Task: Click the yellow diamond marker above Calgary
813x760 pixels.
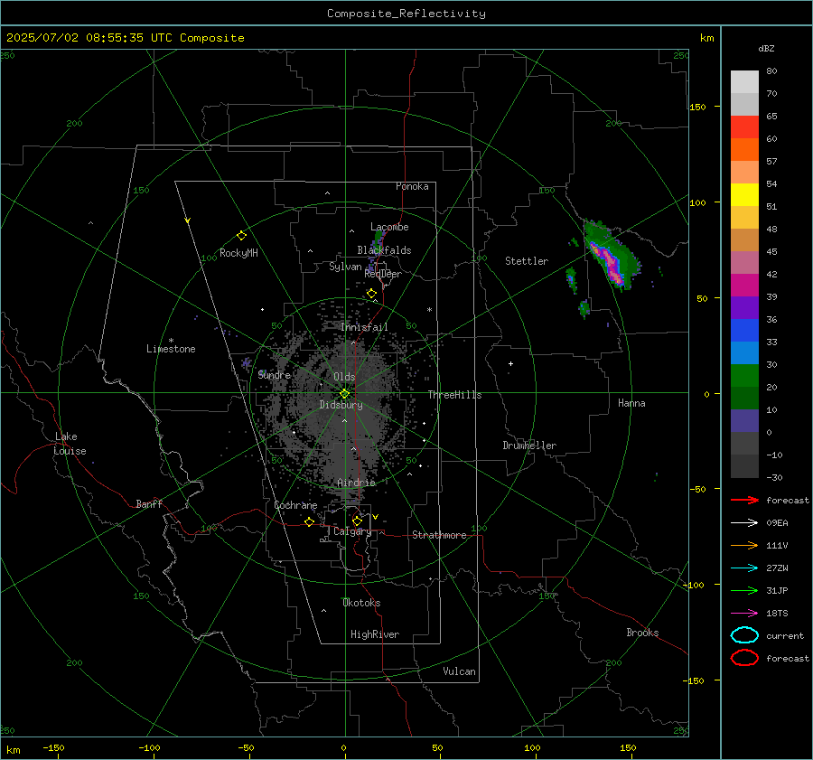Action: pos(357,521)
